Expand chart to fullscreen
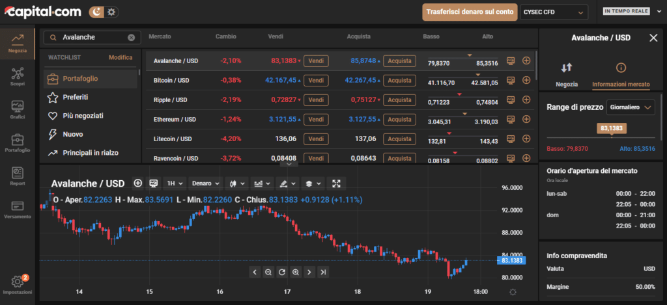 337,183
